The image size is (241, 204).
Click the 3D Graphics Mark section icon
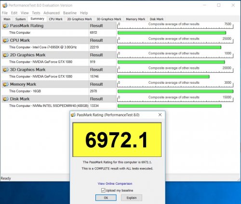coord(6,70)
